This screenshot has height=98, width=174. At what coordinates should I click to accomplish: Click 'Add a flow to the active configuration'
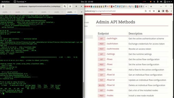click(146, 70)
